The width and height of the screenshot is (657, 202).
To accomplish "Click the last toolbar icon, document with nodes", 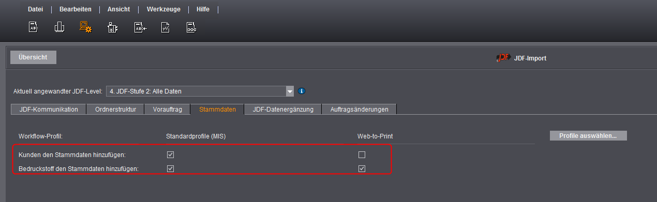I will pos(191,27).
